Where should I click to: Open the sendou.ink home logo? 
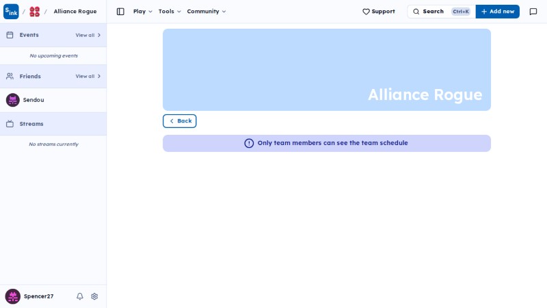[x=11, y=12]
